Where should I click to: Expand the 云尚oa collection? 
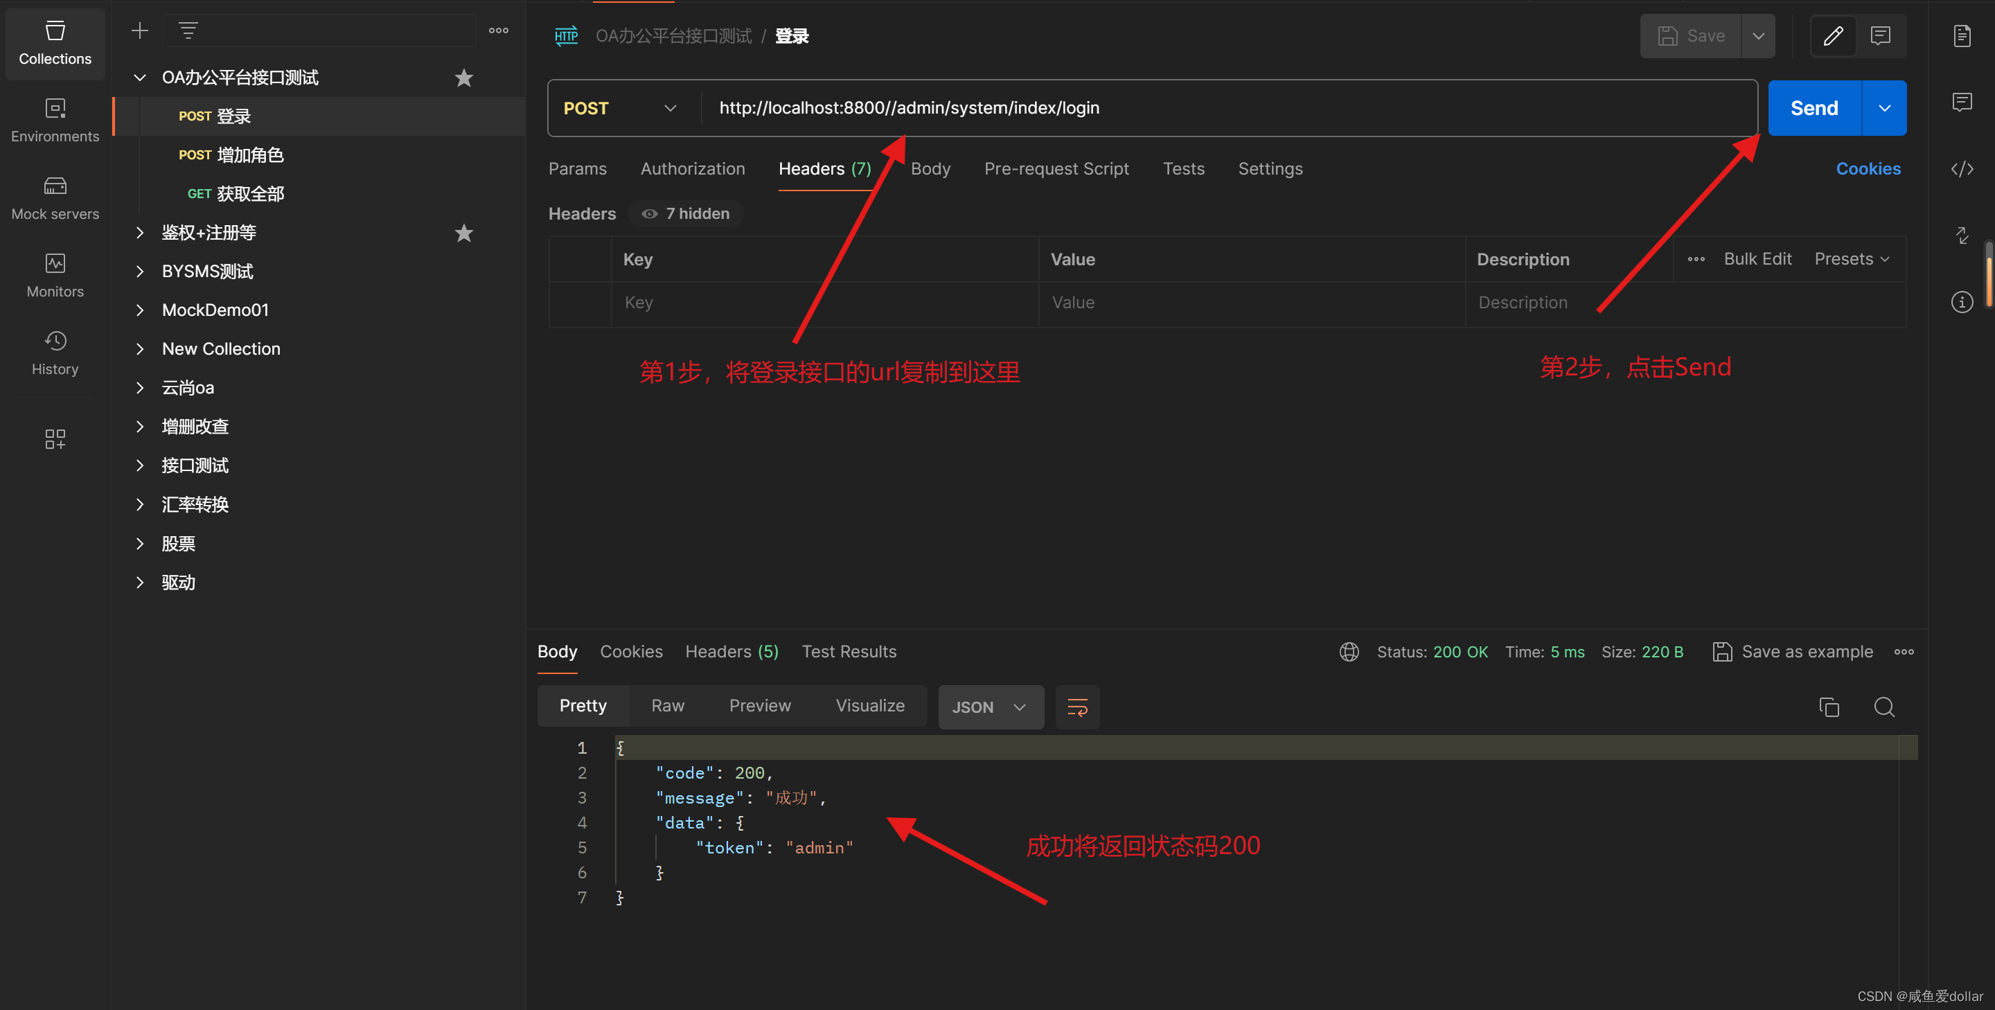click(x=139, y=387)
